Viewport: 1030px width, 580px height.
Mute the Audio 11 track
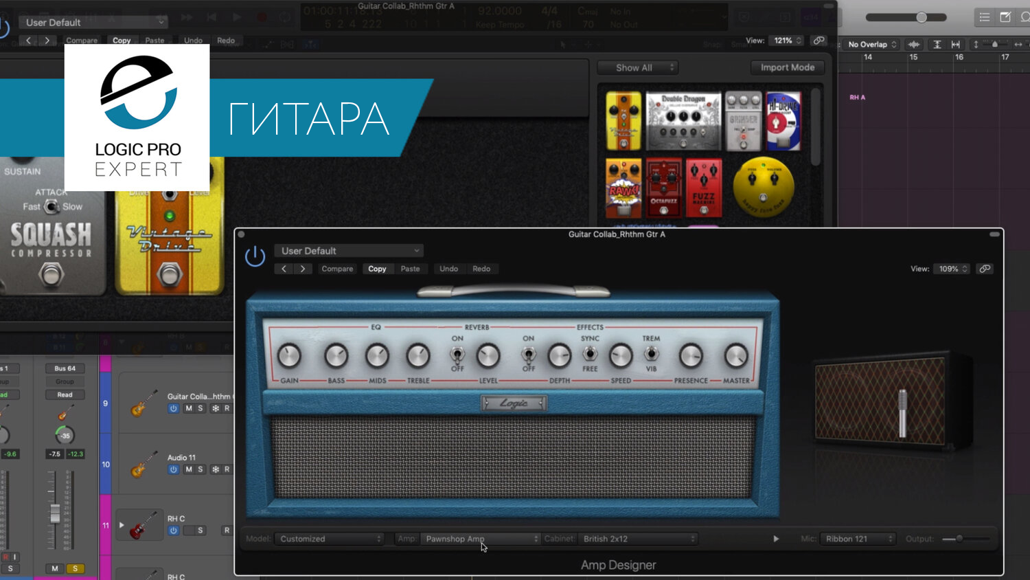pyautogui.click(x=188, y=469)
